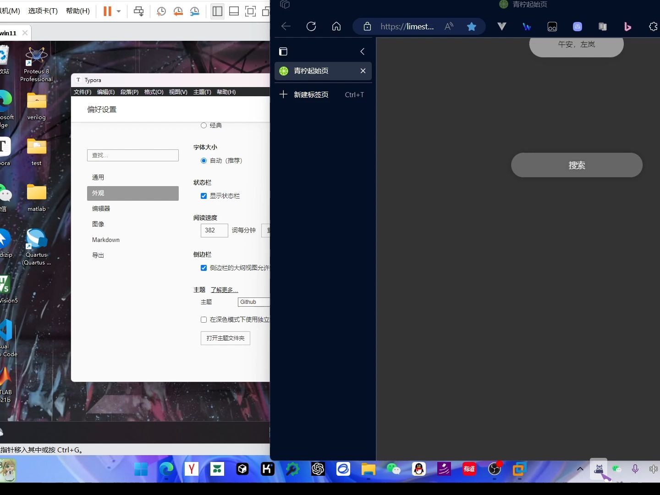The image size is (660, 495).
Task: Click the send Ctrl+Alt+Del toolbar icon
Action: point(138,11)
